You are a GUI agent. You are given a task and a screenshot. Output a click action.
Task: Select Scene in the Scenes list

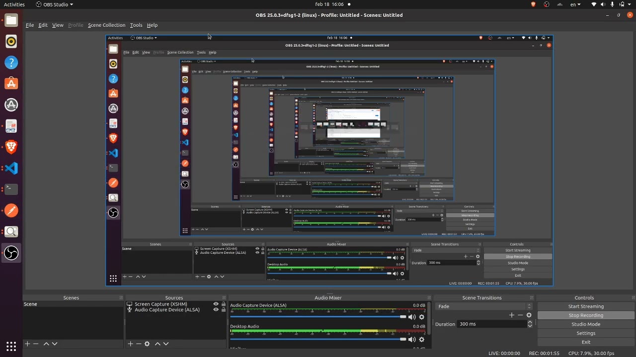72,304
